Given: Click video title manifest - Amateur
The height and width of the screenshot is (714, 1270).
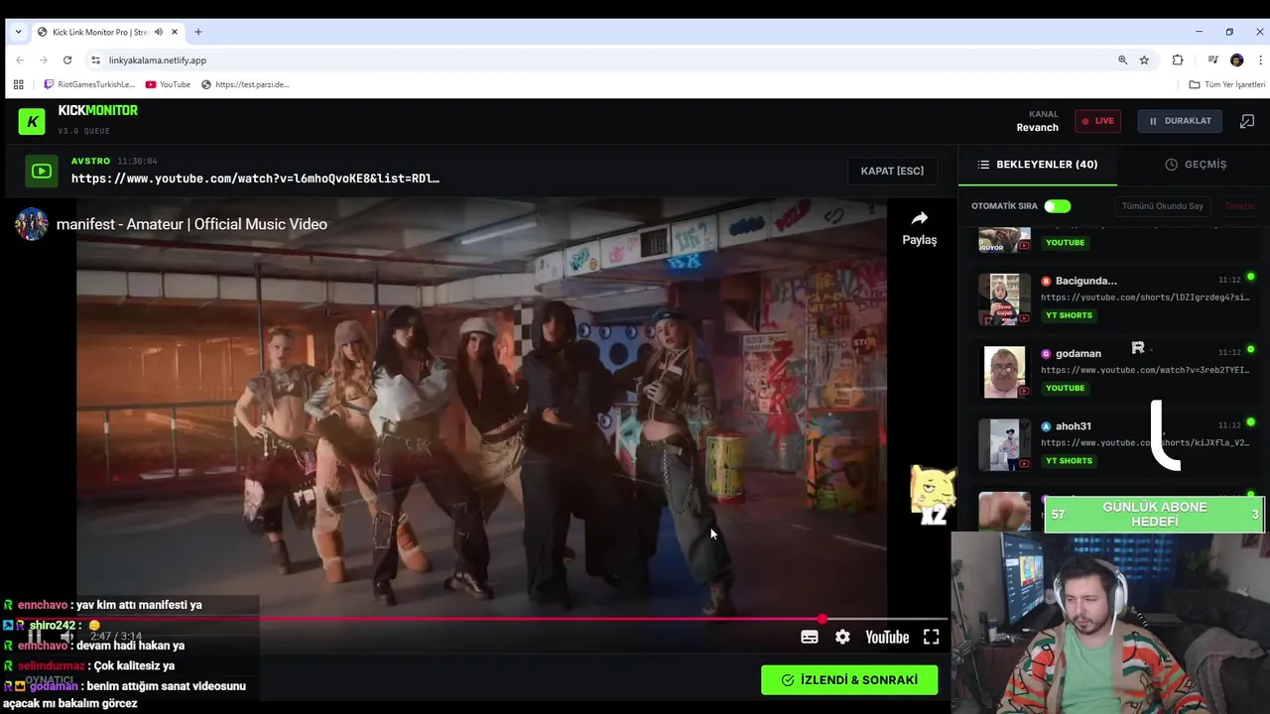Looking at the screenshot, I should [191, 224].
